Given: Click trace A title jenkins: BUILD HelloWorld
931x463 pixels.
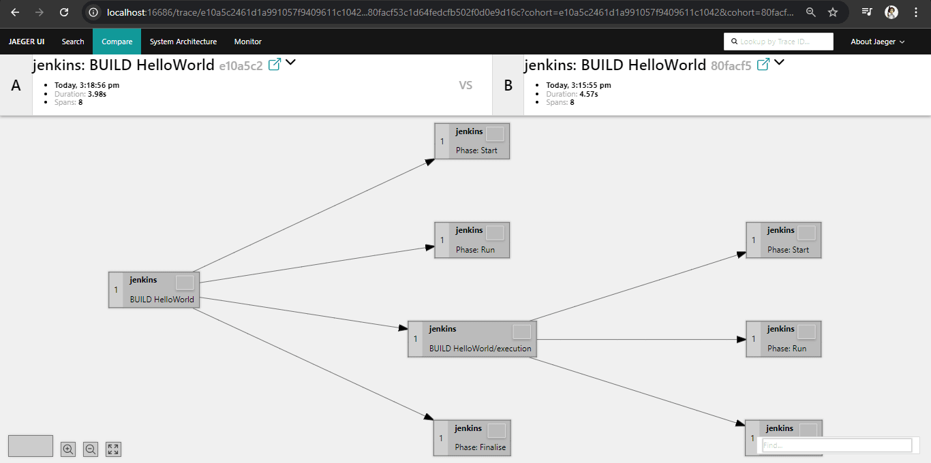Looking at the screenshot, I should click(123, 65).
